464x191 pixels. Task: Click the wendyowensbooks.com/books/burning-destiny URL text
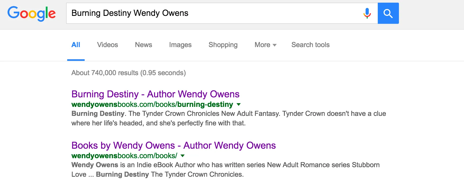pyautogui.click(x=151, y=104)
